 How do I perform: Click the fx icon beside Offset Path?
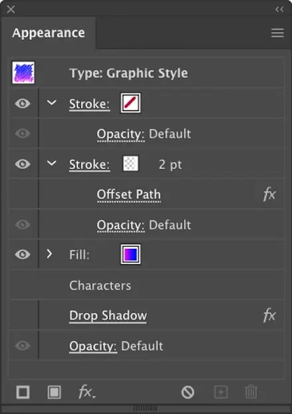point(269,194)
